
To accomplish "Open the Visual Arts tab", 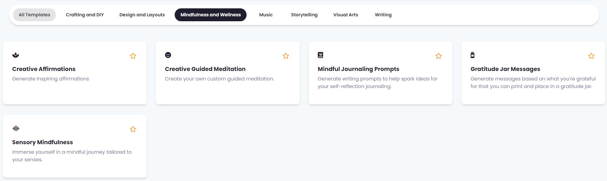I will (x=346, y=15).
